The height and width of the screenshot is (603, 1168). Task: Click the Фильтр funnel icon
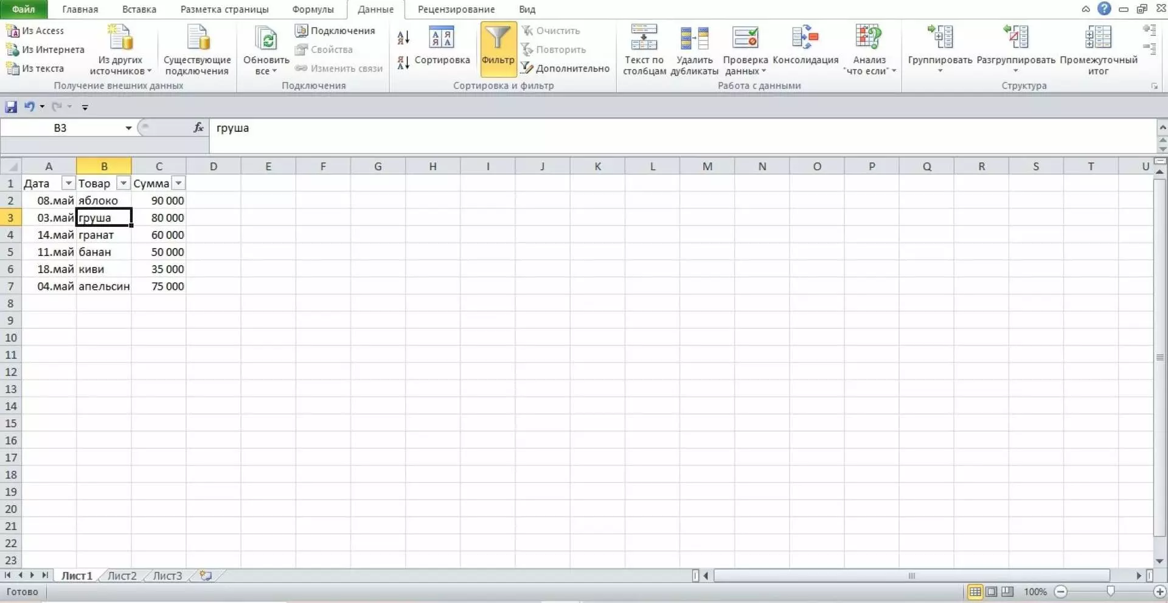[x=498, y=39]
